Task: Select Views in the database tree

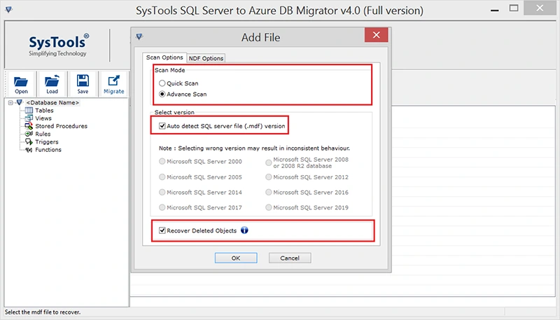Action: (43, 118)
